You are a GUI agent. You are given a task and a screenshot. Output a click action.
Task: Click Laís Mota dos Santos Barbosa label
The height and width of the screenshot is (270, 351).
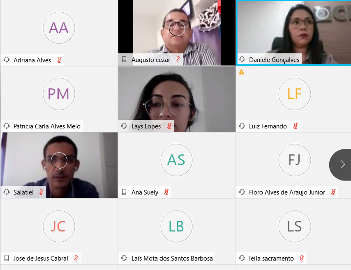[x=172, y=259]
